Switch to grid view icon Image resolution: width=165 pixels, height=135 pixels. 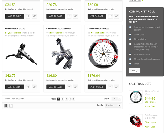tap(6, 106)
